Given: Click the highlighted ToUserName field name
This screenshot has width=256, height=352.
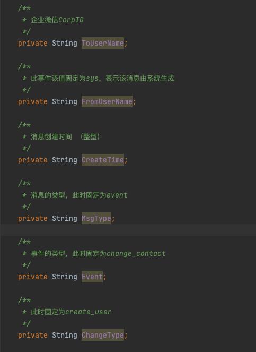Looking at the screenshot, I should pos(103,43).
